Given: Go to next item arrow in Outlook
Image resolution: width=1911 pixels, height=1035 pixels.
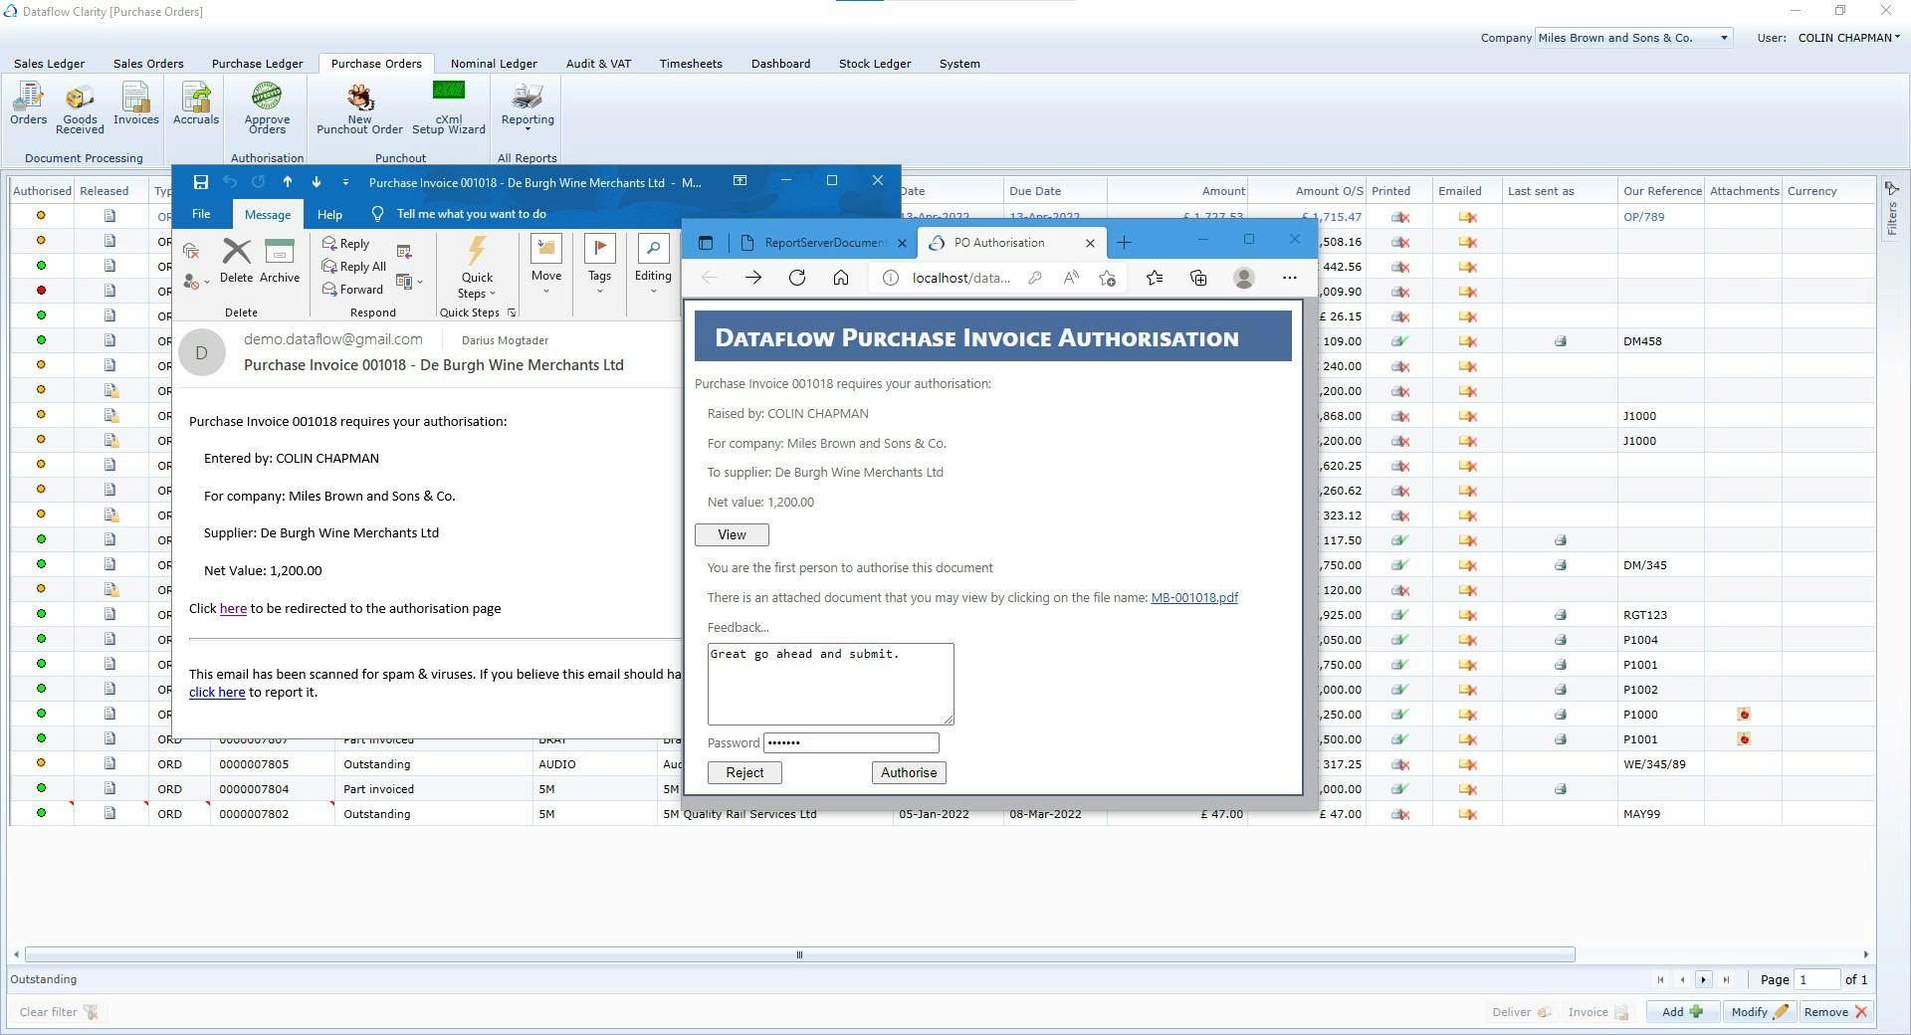Looking at the screenshot, I should click(317, 182).
